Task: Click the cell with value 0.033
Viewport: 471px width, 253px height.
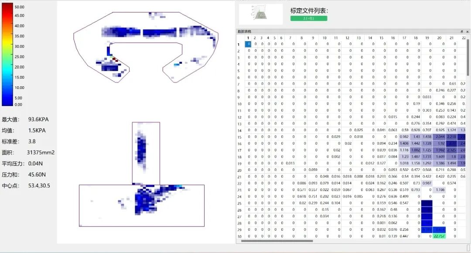Action: coord(427,97)
